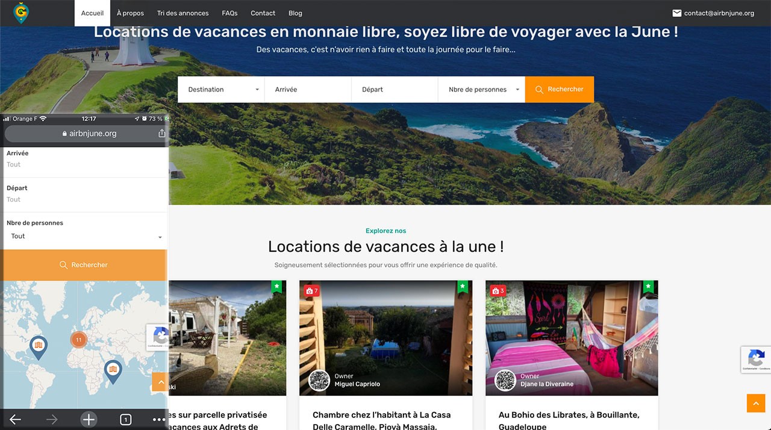
Task: Open the mobile browser tabs counter
Action: pos(125,420)
